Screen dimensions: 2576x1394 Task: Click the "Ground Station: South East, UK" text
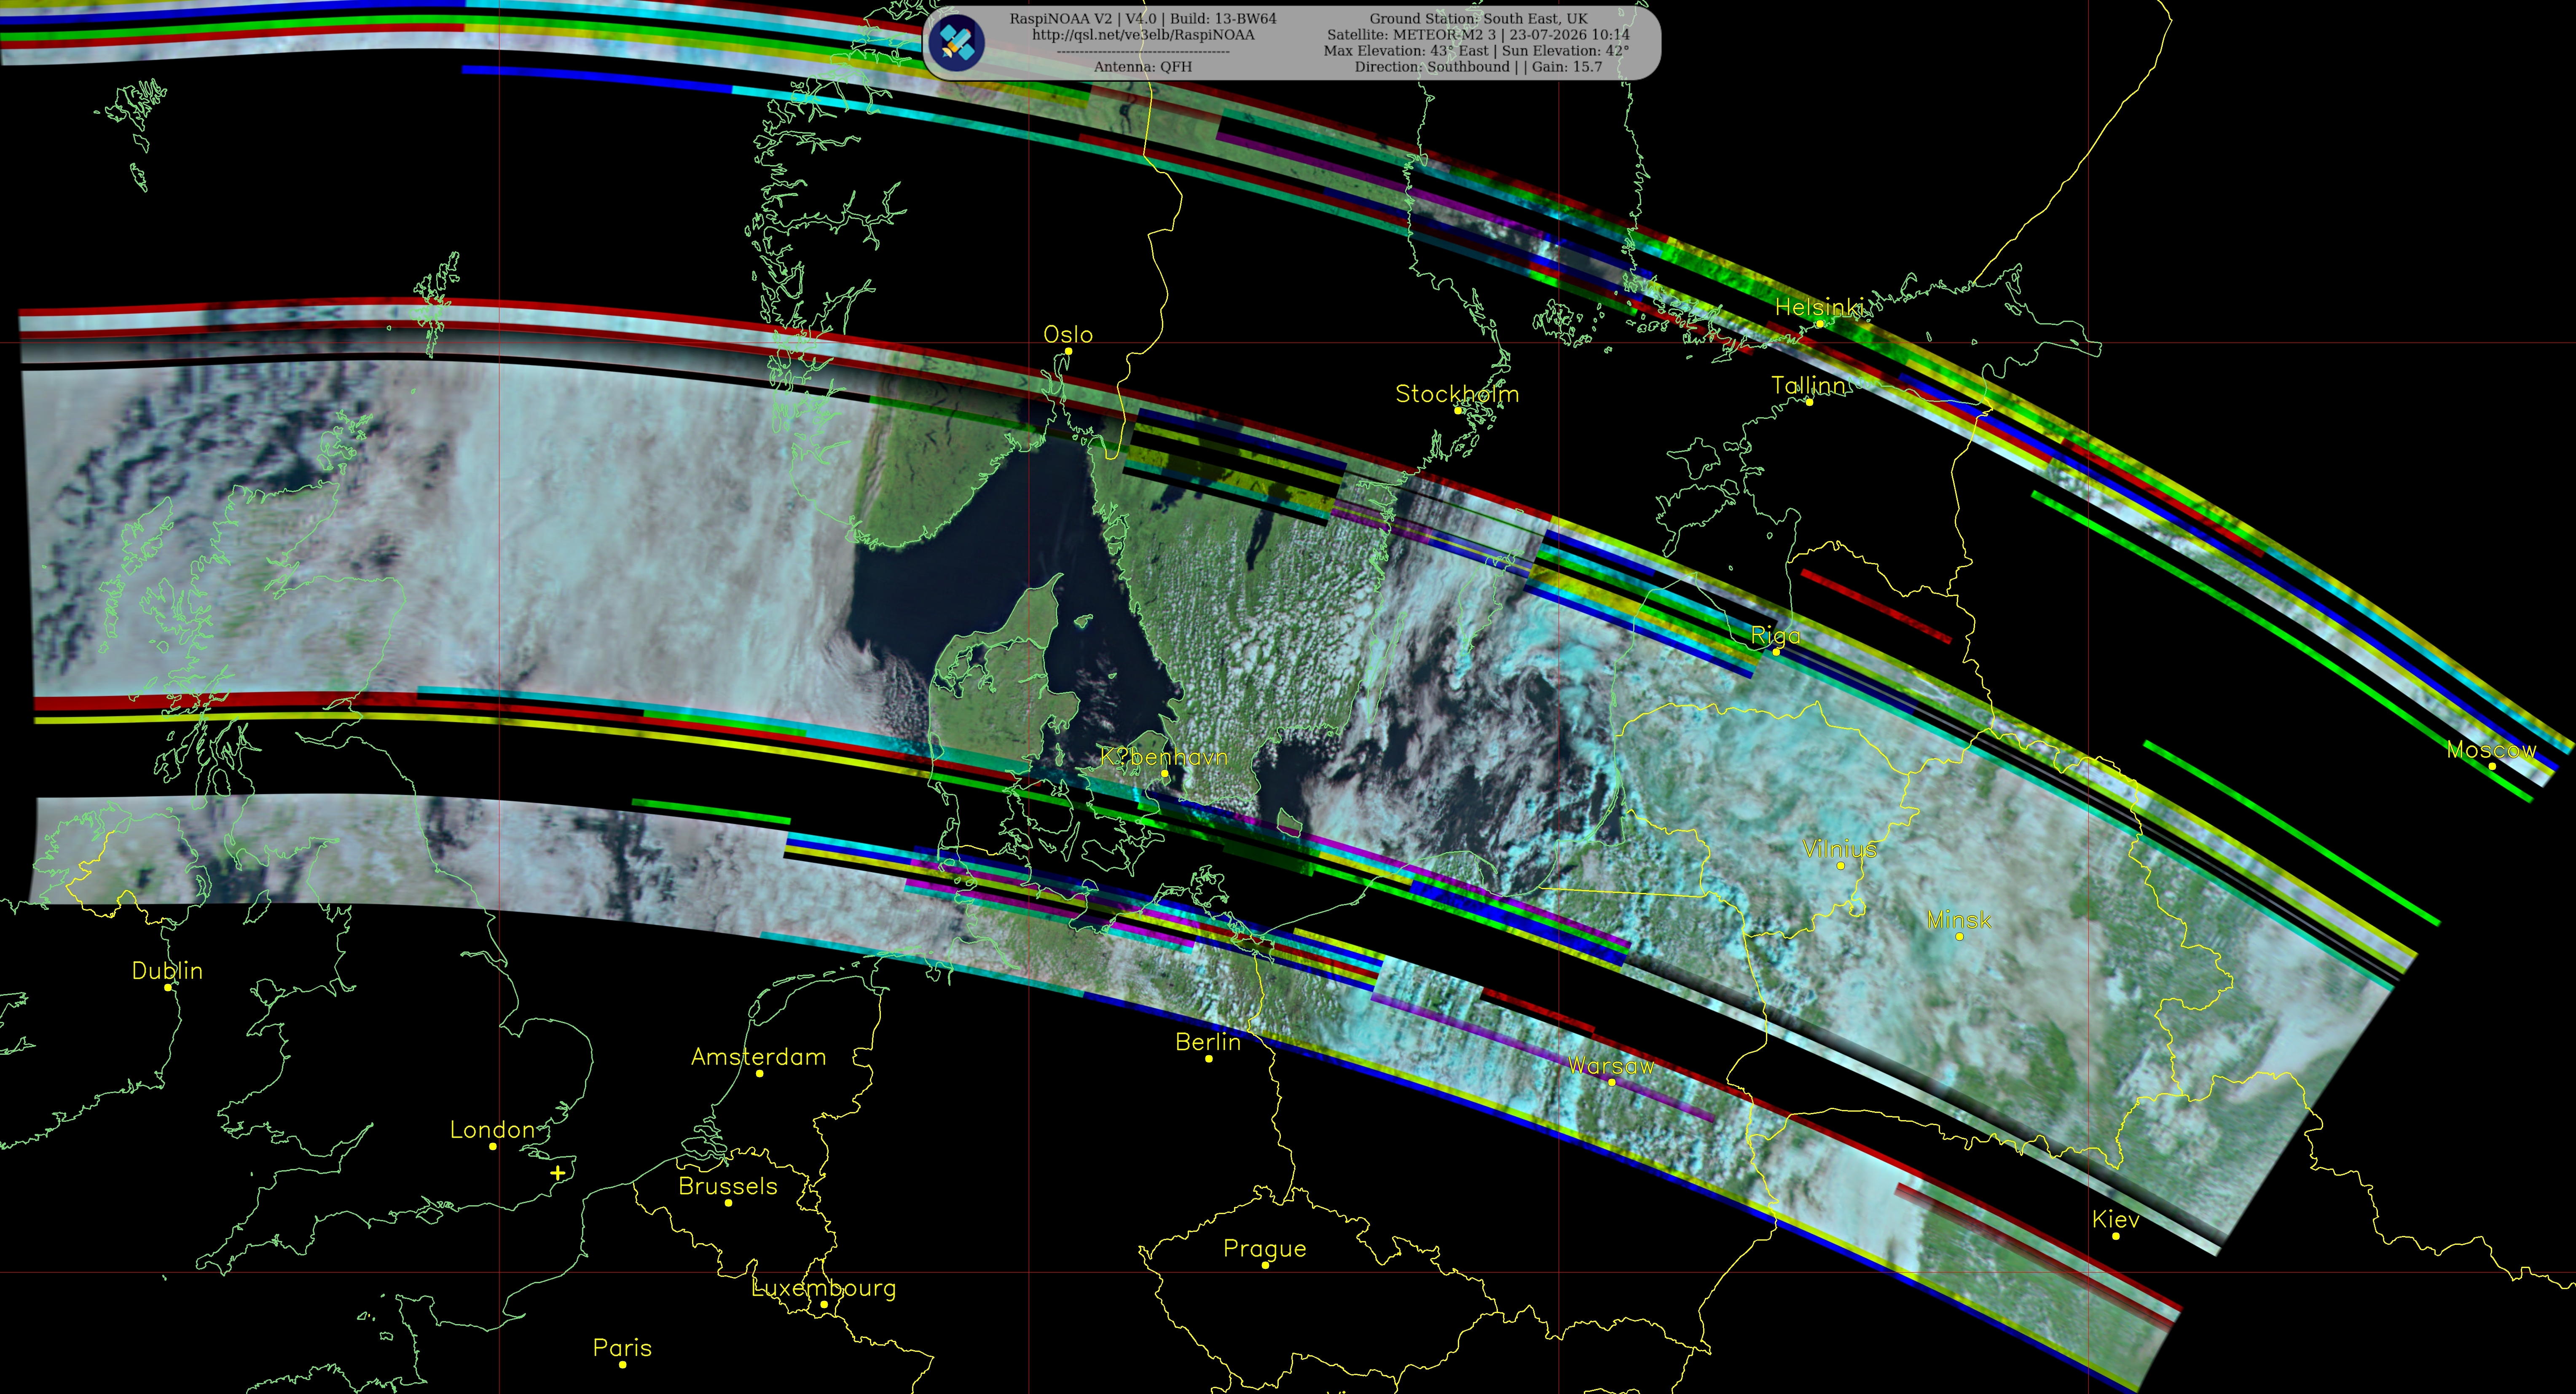point(1478,18)
